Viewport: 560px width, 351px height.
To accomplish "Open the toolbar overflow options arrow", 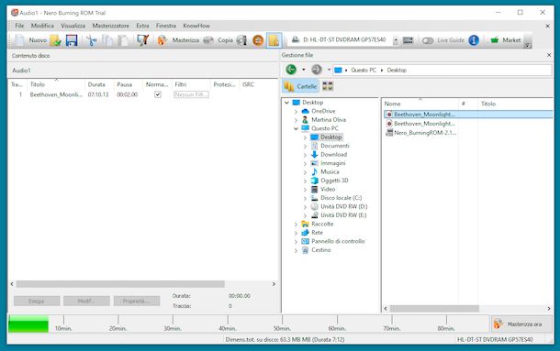I will (527, 45).
